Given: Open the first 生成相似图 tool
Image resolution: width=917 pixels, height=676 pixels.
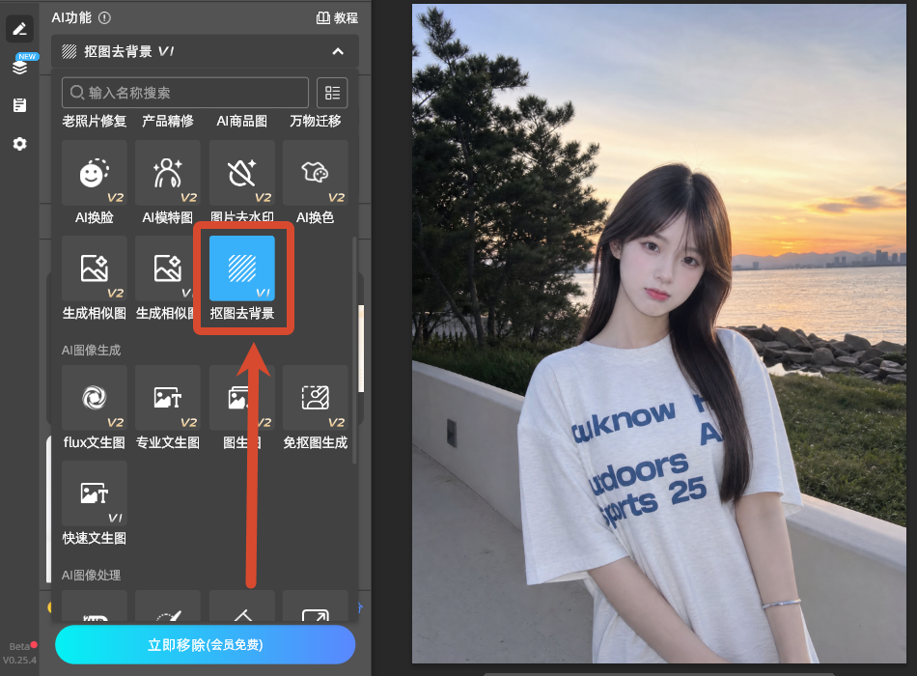Looking at the screenshot, I should [95, 268].
